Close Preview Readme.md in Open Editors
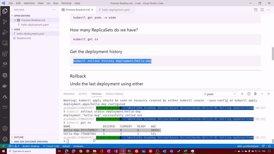Image resolution: width=274 pixels, height=154 pixels. (15, 20)
